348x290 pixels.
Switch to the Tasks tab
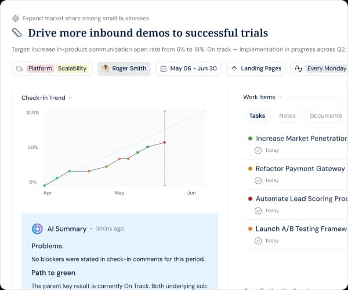[257, 115]
